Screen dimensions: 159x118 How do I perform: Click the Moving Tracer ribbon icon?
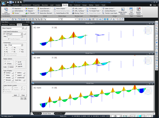(x=73, y=13)
